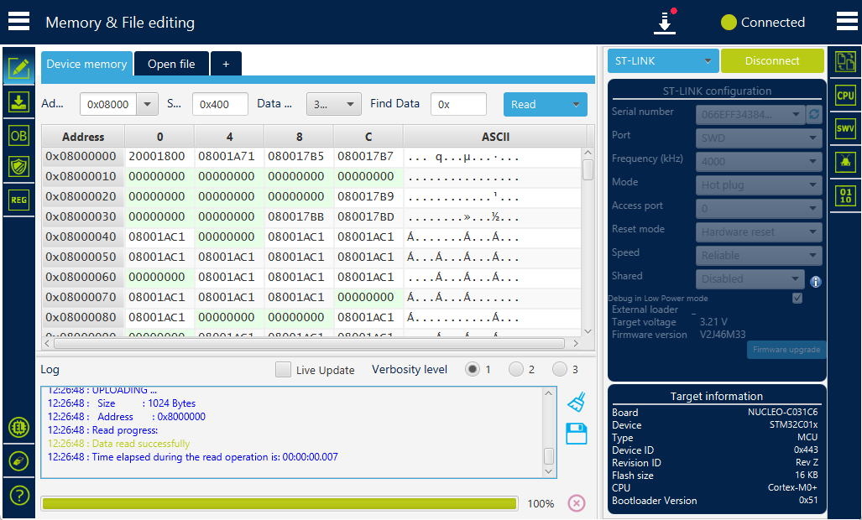
Task: Select verbosity level 3 radio button
Action: [x=560, y=370]
